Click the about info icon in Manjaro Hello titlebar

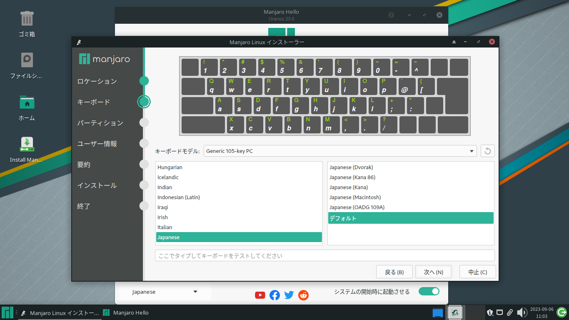[x=391, y=15]
